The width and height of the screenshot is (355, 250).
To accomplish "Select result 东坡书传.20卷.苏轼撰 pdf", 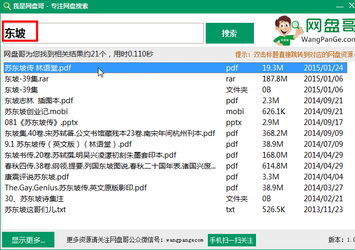I will tap(175, 155).
